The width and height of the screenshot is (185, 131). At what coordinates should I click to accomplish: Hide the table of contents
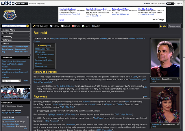[x=48, y=46]
